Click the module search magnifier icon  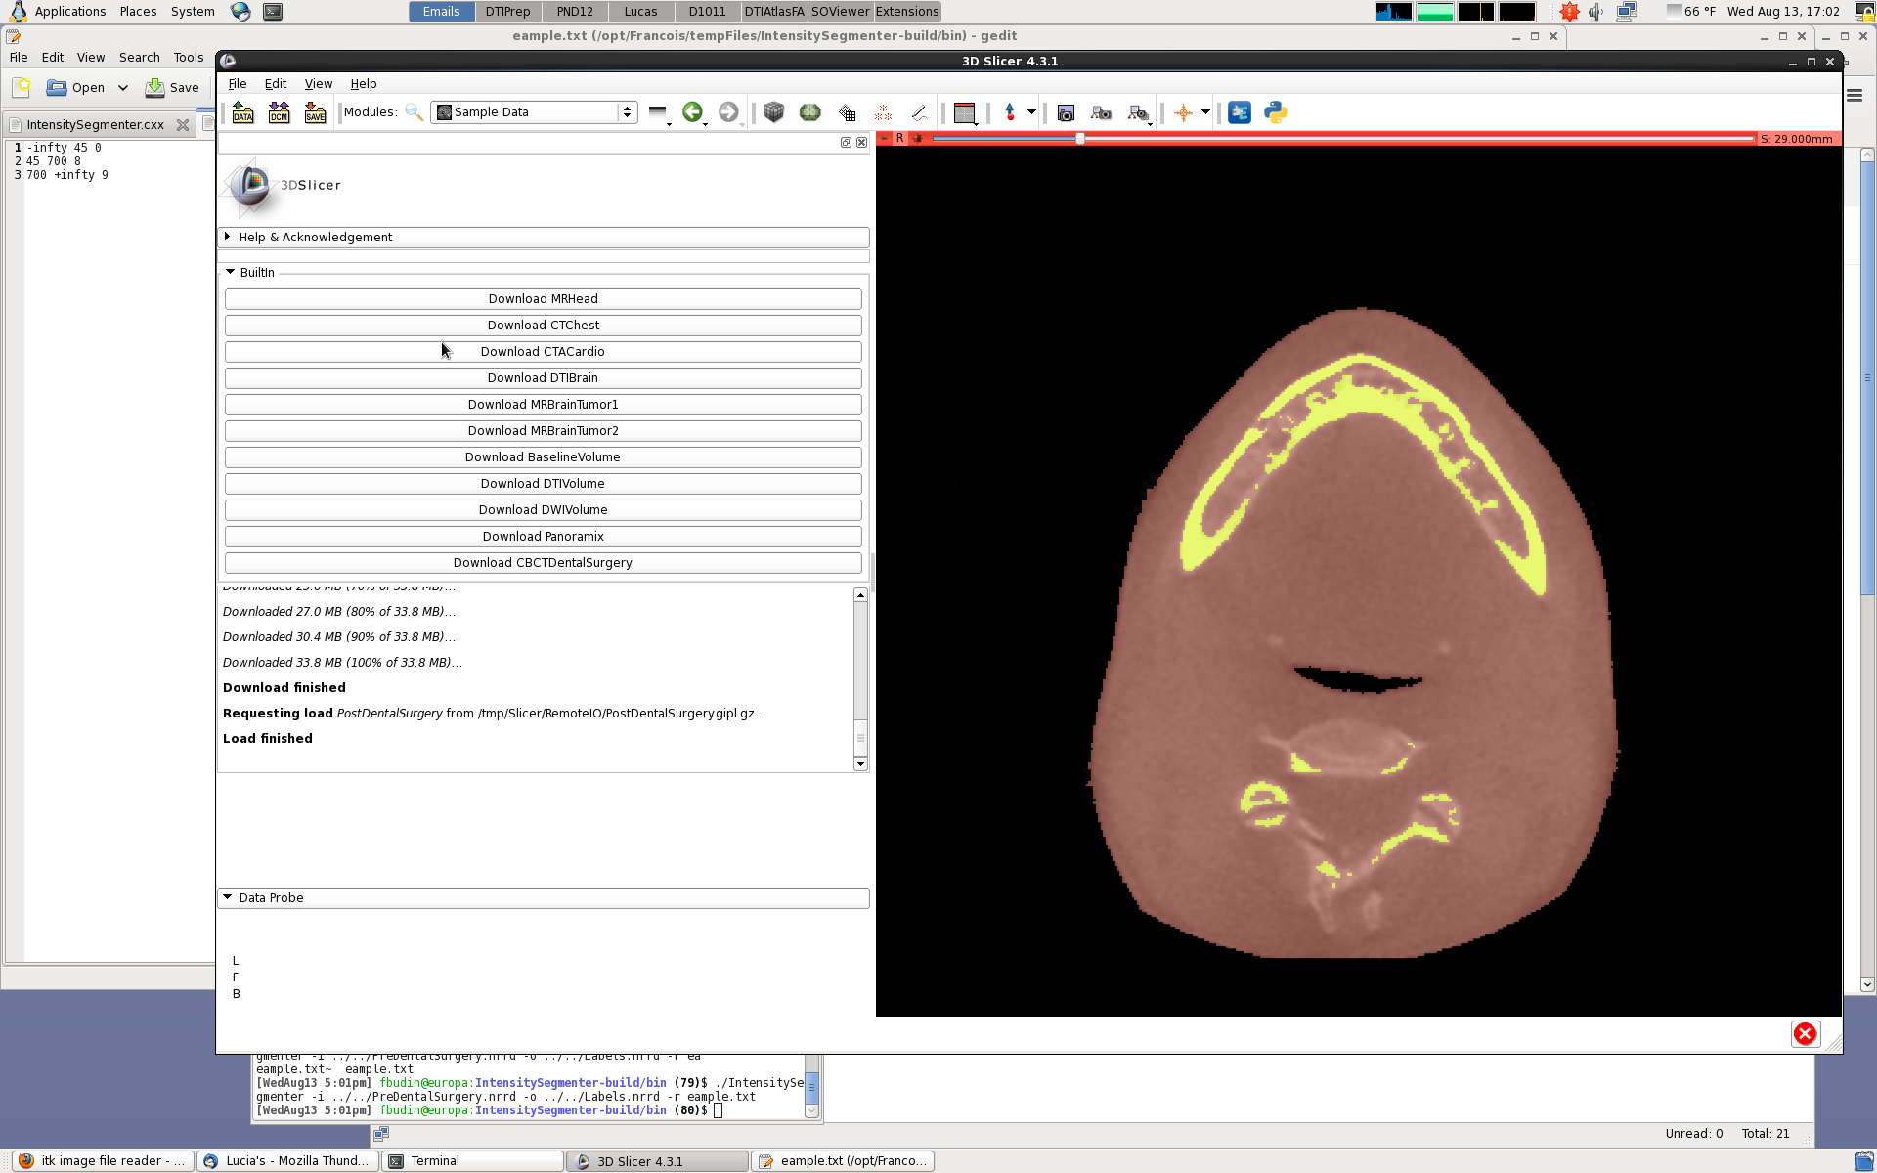415,112
